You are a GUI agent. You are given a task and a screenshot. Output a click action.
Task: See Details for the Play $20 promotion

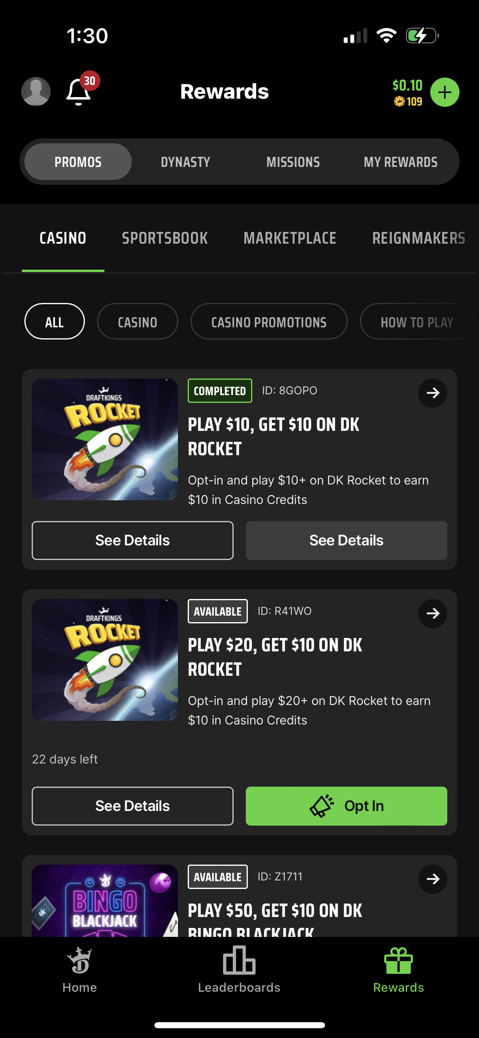(x=132, y=806)
